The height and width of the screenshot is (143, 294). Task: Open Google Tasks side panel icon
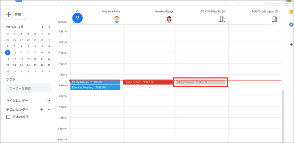[291, 24]
